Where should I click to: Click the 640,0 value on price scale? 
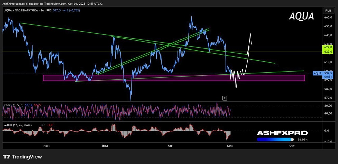(x=329, y=35)
